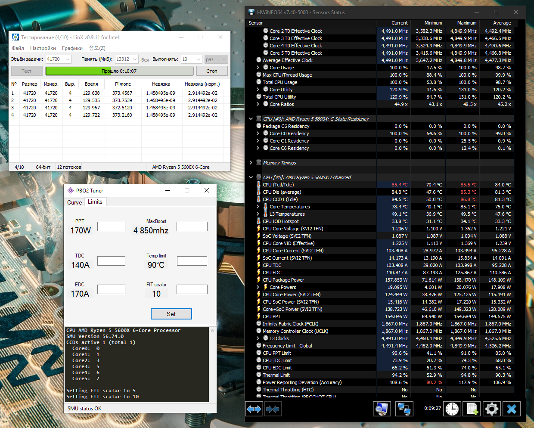
Task: Click icon beside CPU PPT Limit
Action: click(259, 353)
